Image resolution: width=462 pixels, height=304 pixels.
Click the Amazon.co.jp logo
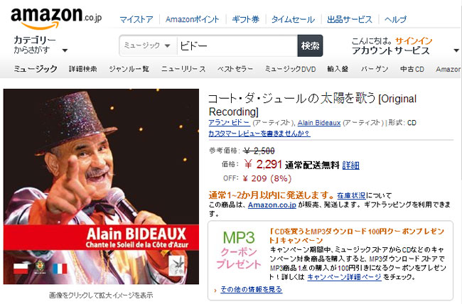coord(56,18)
